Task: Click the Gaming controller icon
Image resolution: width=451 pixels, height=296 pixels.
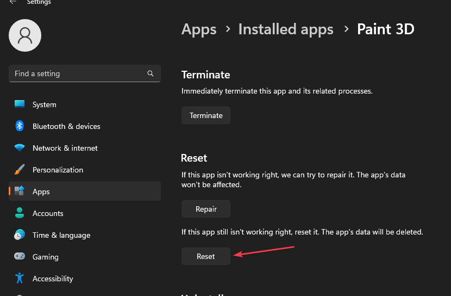Action: (20, 256)
